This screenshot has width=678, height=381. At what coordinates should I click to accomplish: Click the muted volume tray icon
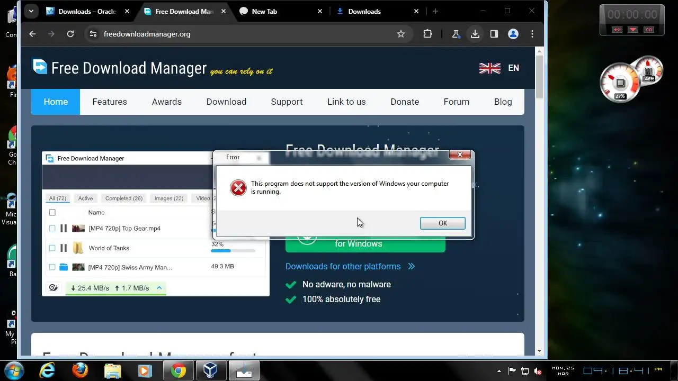[538, 371]
